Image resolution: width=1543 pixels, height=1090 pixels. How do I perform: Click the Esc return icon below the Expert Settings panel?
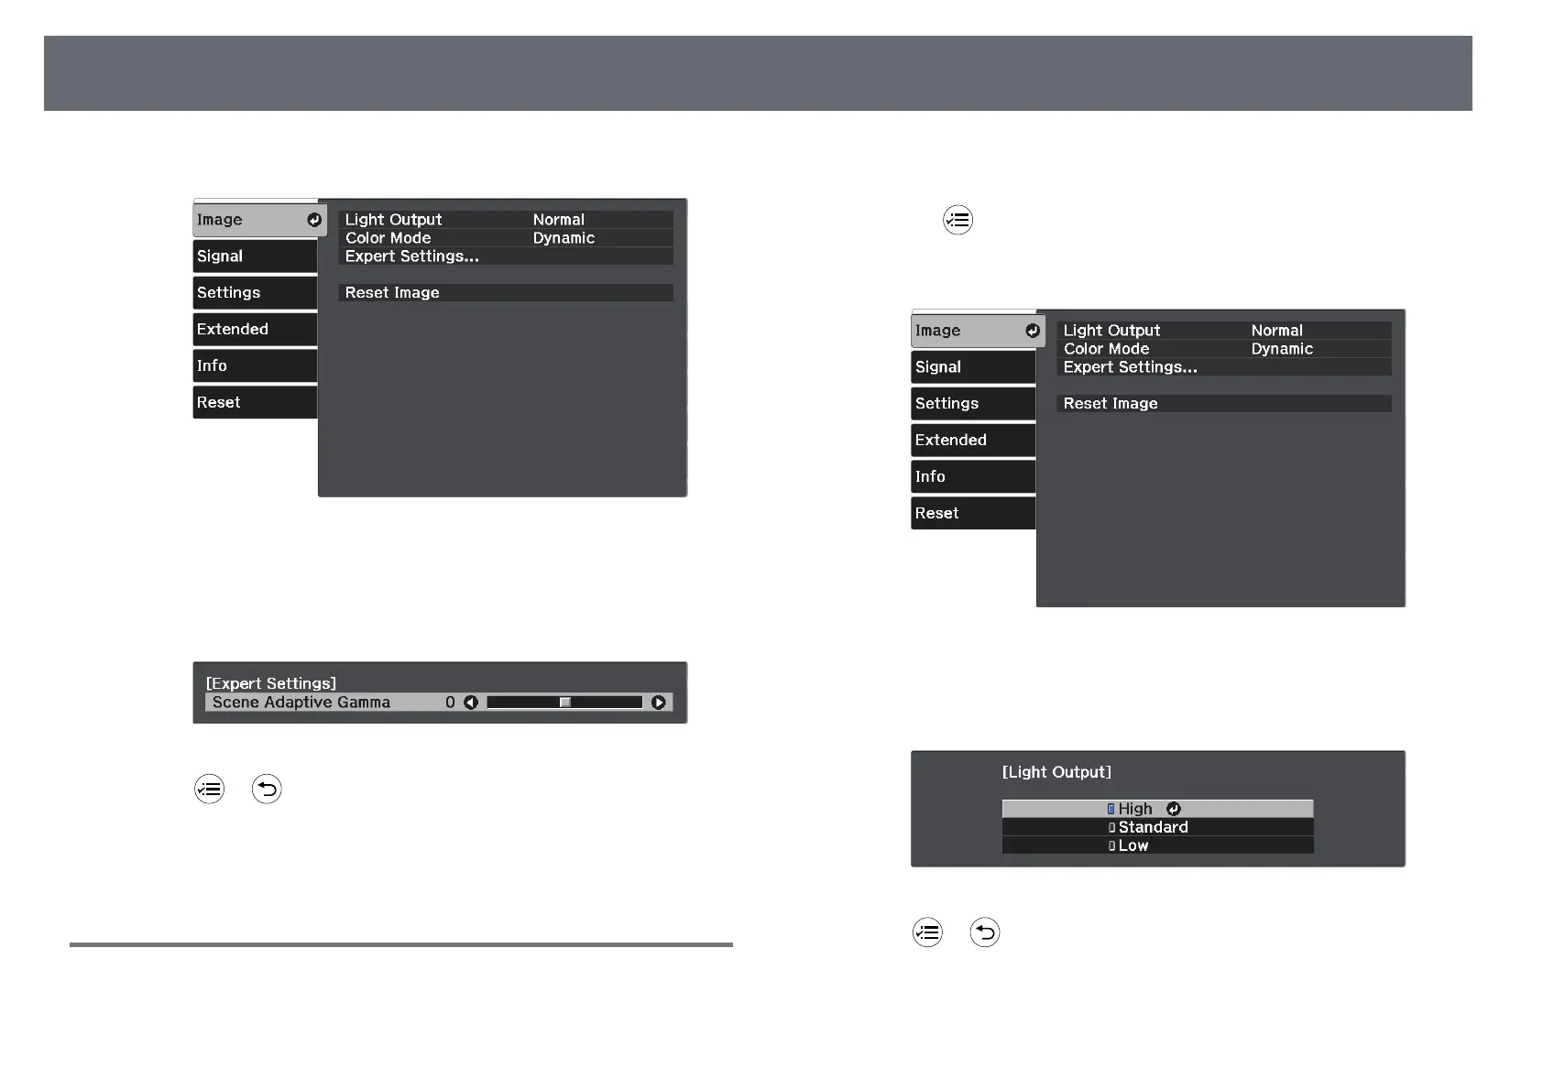point(267,789)
